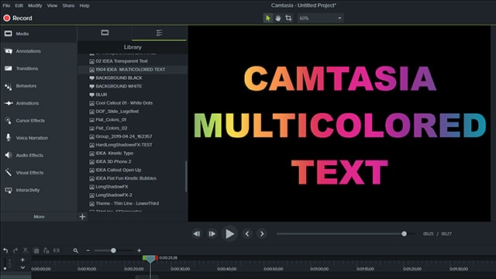Select BACKGROUND BLACK library item
This screenshot has width=496, height=279.
[x=133, y=77]
